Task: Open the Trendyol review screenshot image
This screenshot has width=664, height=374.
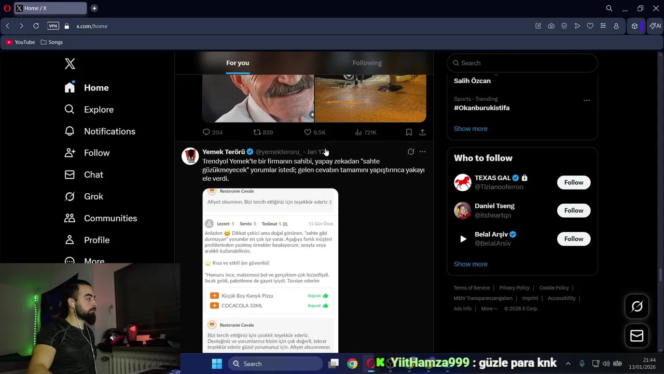Action: click(x=270, y=270)
